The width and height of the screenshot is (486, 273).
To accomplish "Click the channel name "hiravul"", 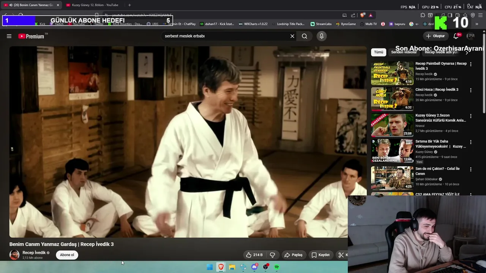I will click(x=420, y=126).
